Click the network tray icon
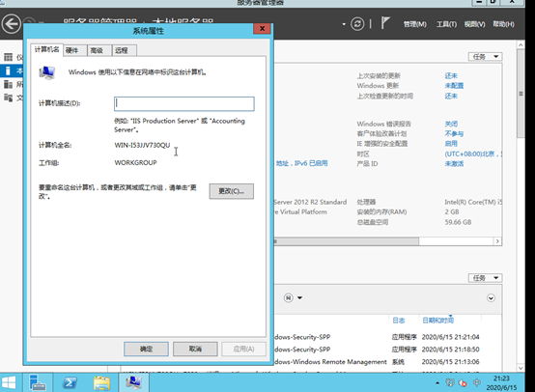The image size is (535, 392). (x=450, y=382)
